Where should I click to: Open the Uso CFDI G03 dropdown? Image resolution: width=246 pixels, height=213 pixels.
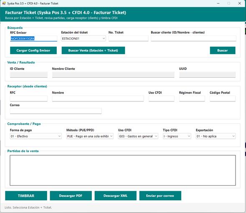pos(138,136)
